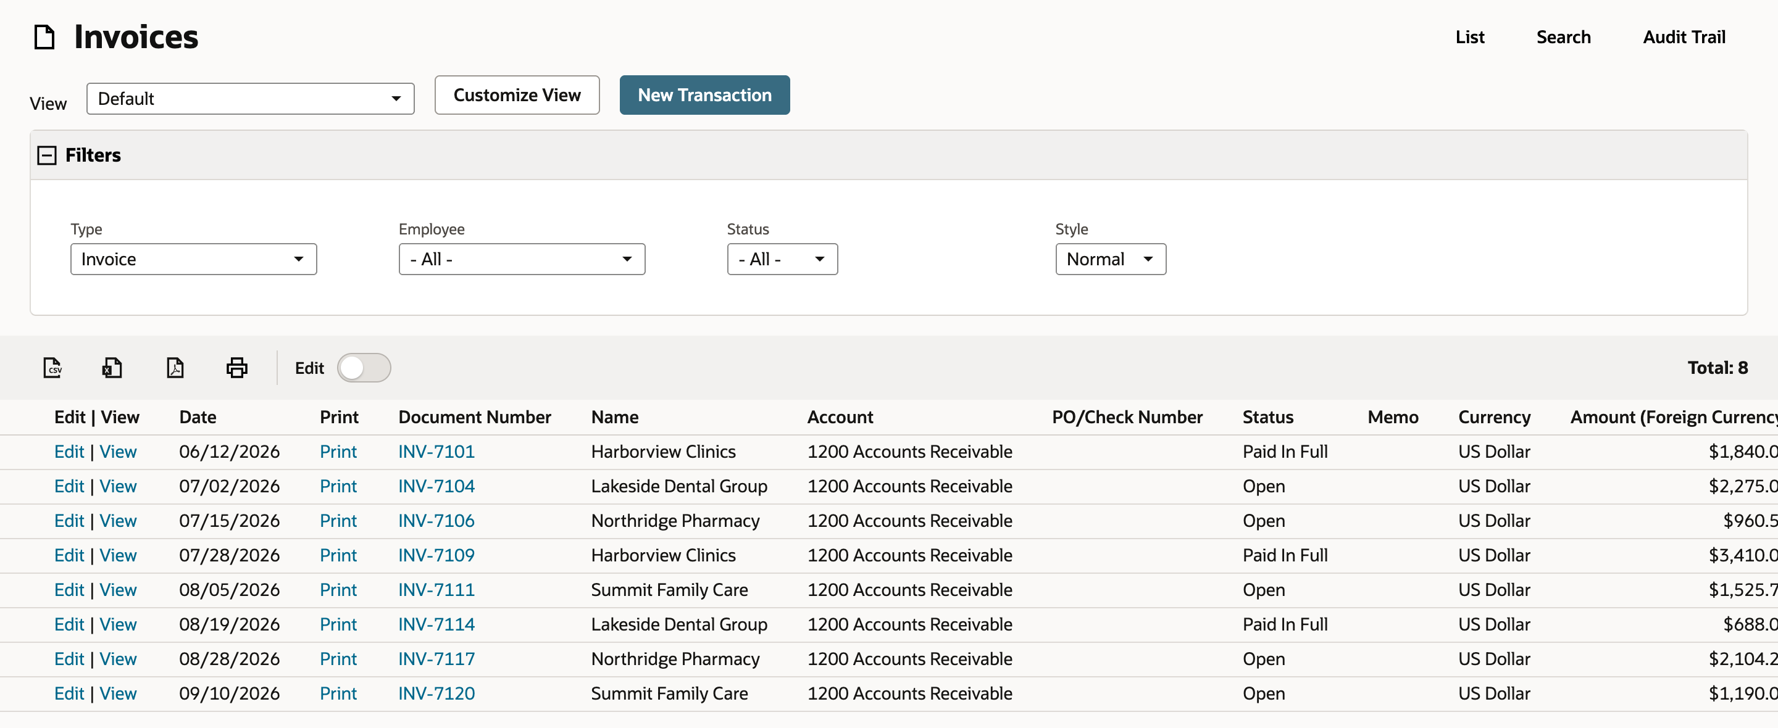Click View for the 08/28/2026 invoice
The width and height of the screenshot is (1778, 728).
(x=118, y=659)
